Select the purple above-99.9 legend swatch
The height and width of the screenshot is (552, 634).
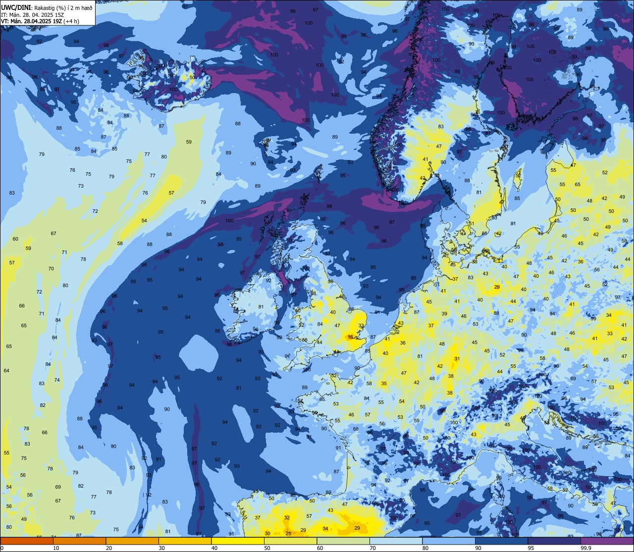(x=607, y=541)
